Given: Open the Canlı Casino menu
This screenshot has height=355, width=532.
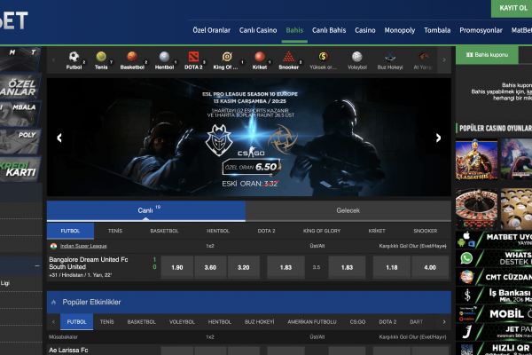Looking at the screenshot, I should pos(258,30).
